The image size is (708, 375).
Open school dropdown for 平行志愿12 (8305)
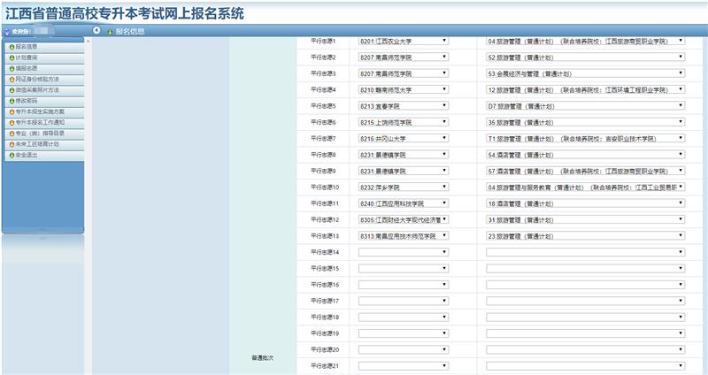click(404, 219)
